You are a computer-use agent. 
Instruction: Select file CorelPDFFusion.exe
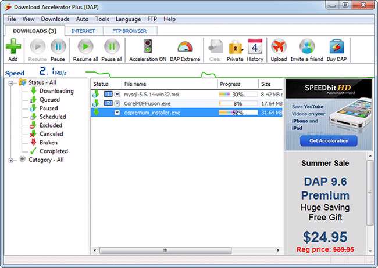click(x=147, y=104)
